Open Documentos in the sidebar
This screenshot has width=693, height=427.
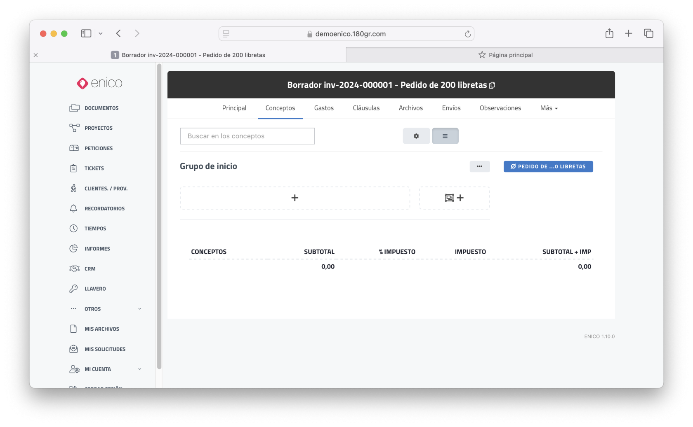coord(101,108)
